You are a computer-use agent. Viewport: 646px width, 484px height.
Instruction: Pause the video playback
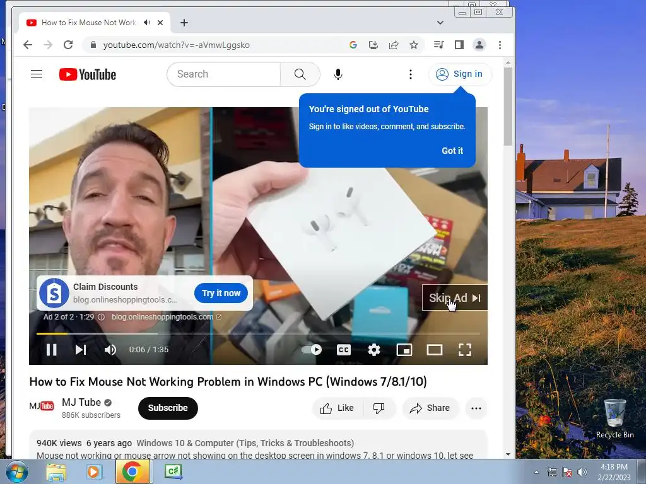click(x=52, y=349)
